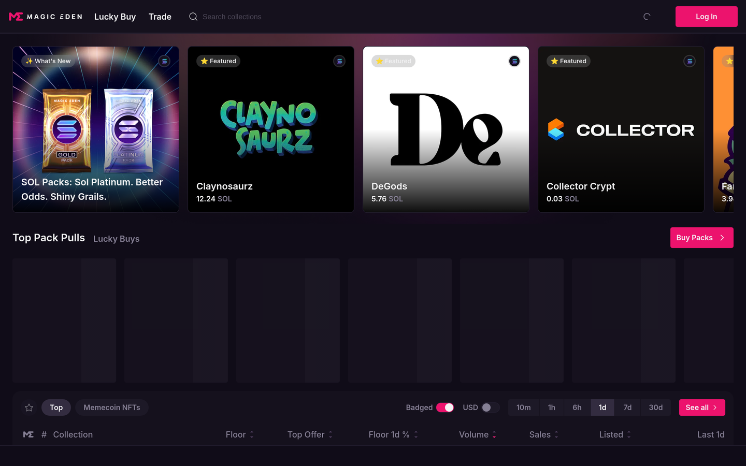Click DeGods 5.76 SOL floor price
This screenshot has height=466, width=746.
point(387,199)
